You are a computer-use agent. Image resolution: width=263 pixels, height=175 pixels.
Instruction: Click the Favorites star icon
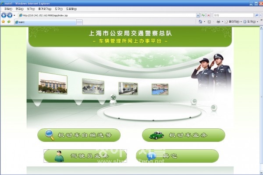point(4,22)
